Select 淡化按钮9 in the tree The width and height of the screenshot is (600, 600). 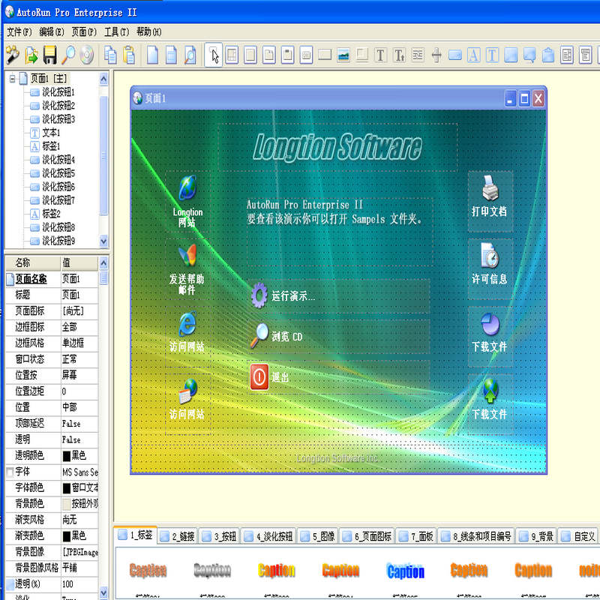coord(58,241)
